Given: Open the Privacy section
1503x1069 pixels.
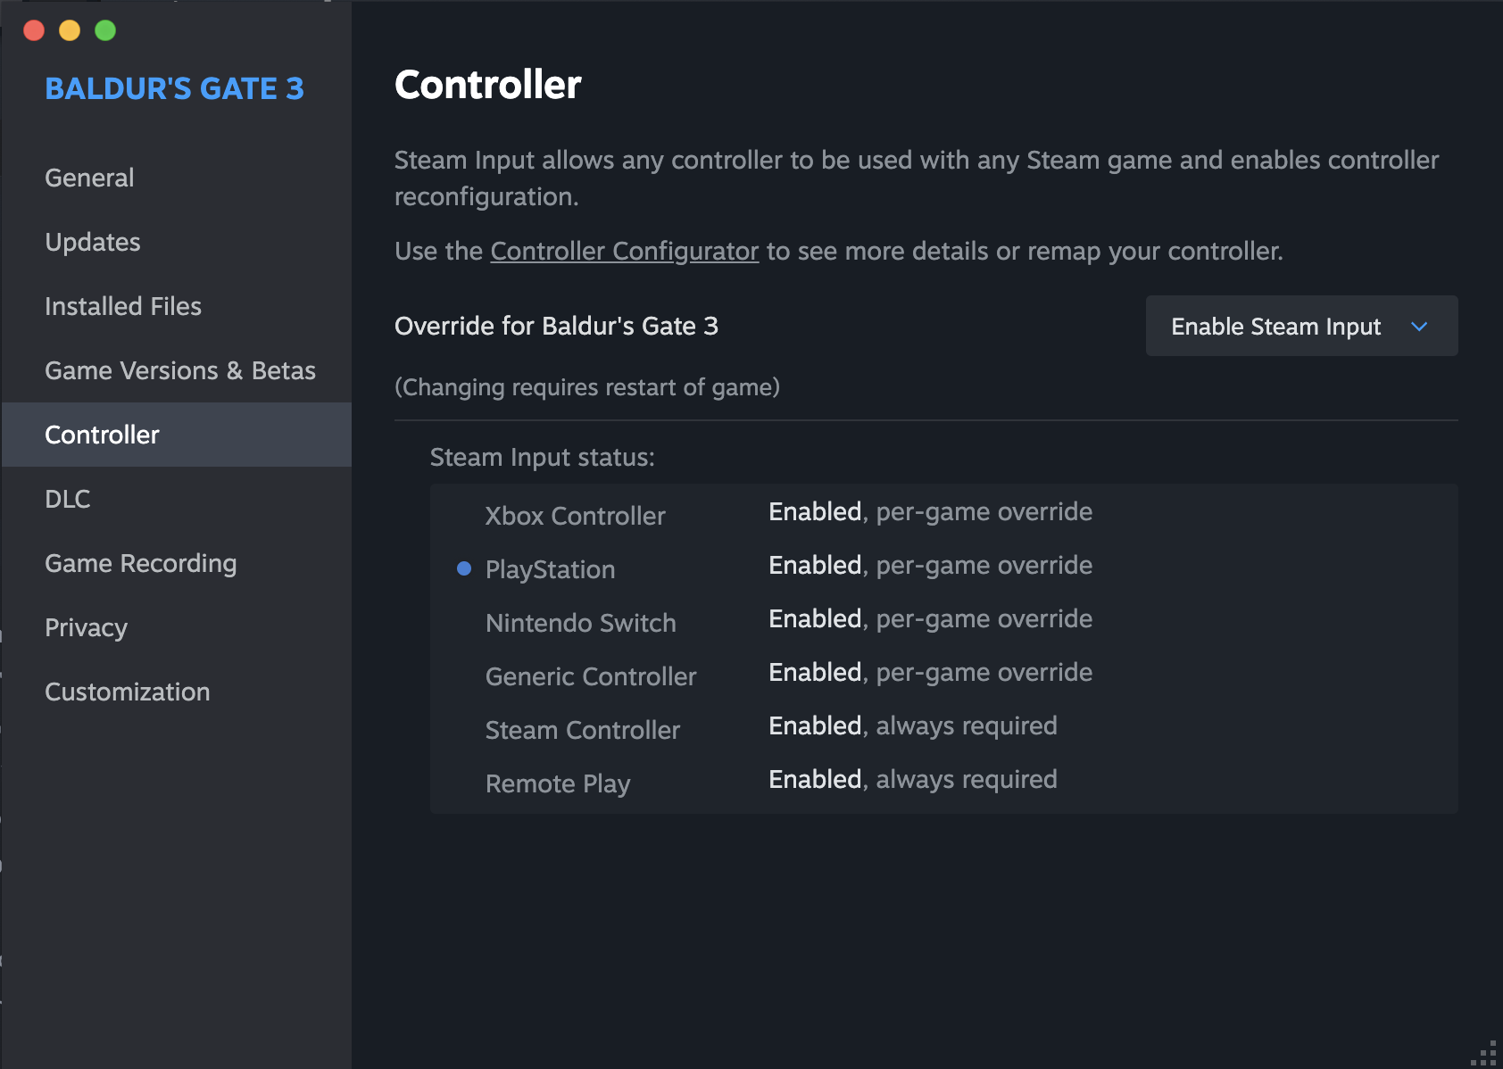Looking at the screenshot, I should click(87, 627).
